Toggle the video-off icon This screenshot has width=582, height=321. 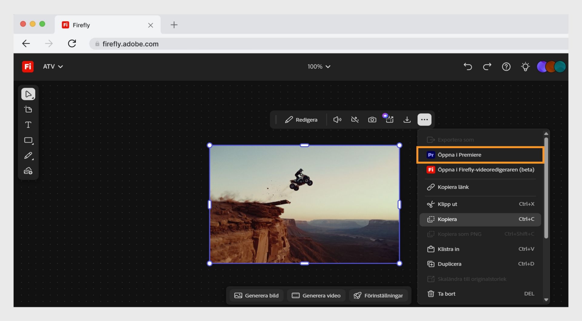355,120
